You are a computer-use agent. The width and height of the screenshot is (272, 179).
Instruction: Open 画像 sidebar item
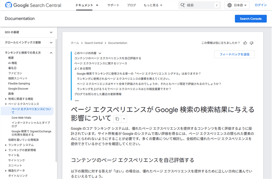(11, 94)
